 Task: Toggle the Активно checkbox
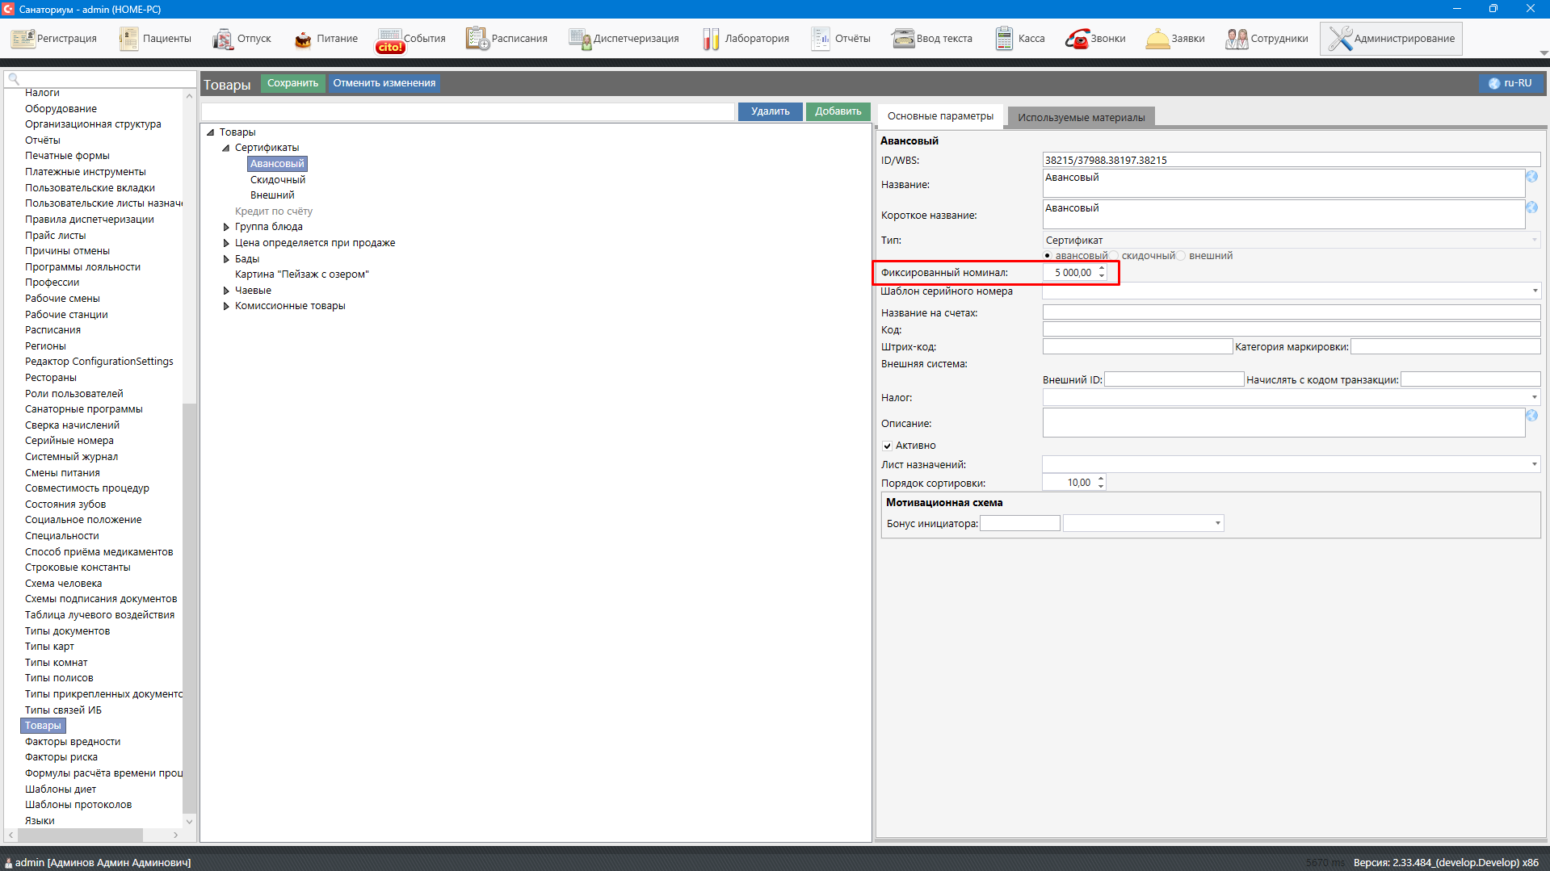[x=887, y=446]
